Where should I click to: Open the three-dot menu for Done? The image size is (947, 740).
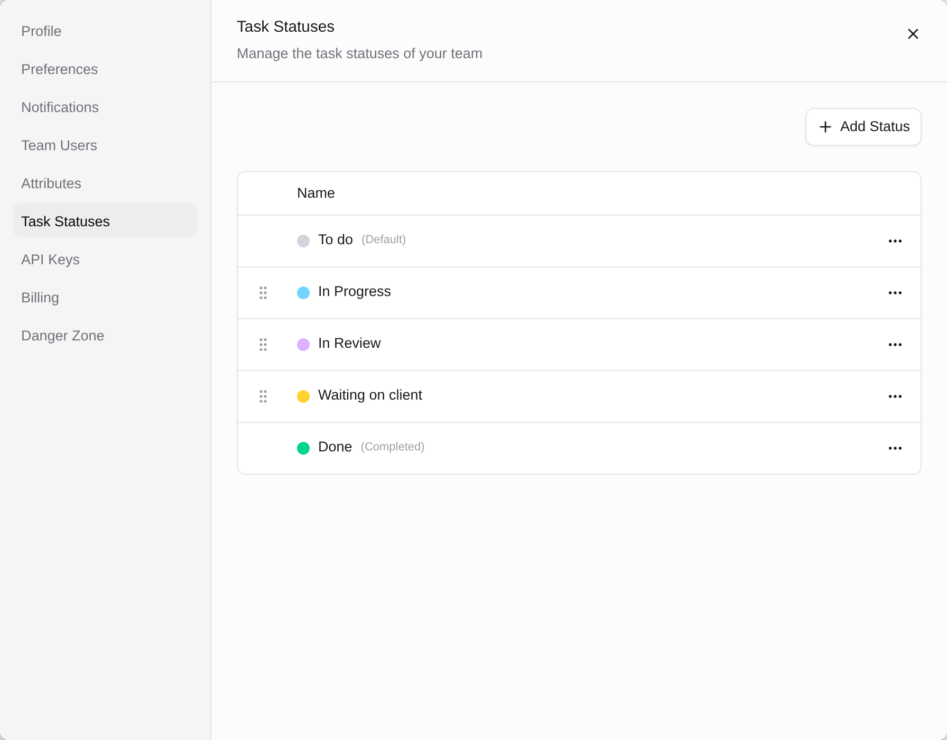pyautogui.click(x=895, y=448)
